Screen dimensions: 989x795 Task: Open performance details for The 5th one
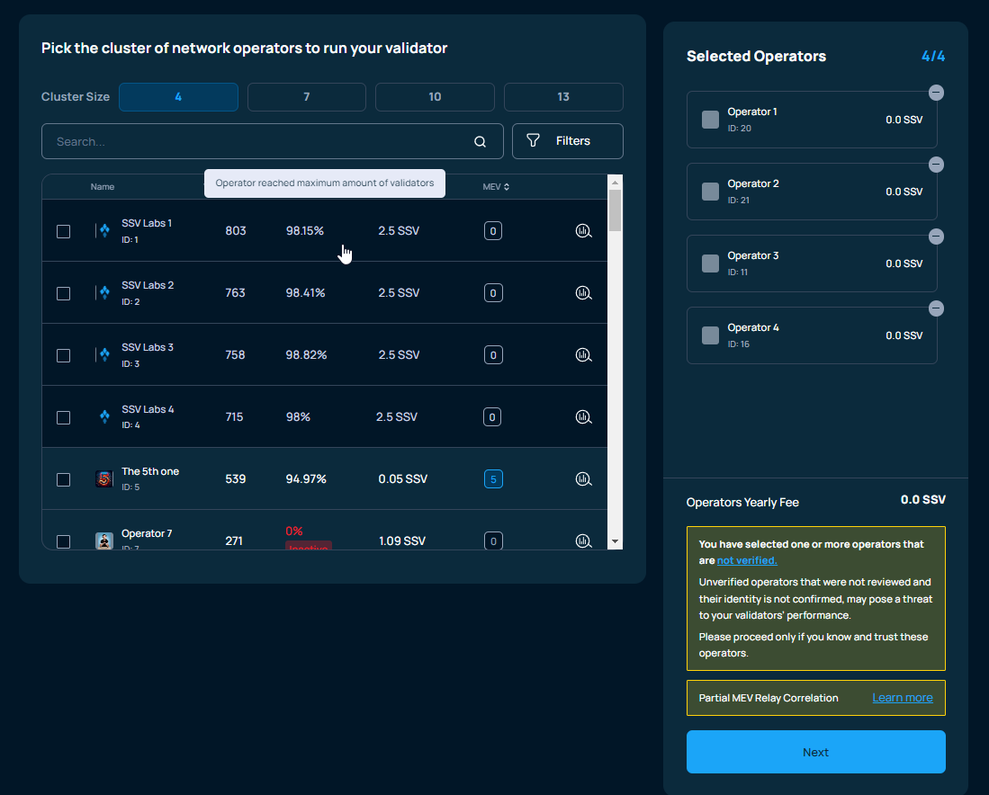(x=583, y=479)
